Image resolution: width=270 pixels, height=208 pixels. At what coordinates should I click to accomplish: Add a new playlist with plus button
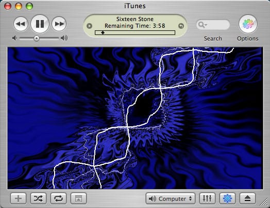(x=18, y=199)
